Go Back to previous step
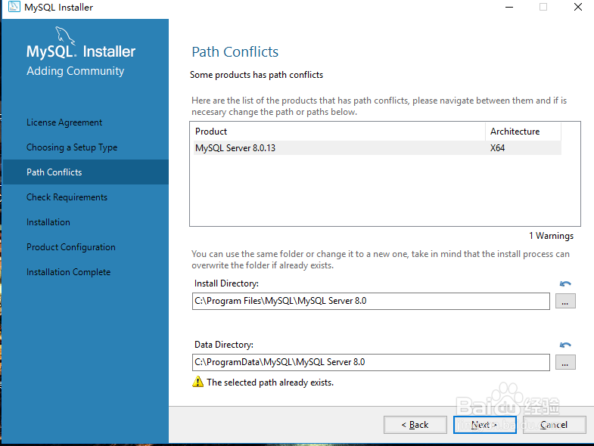594x446 pixels. [415, 425]
